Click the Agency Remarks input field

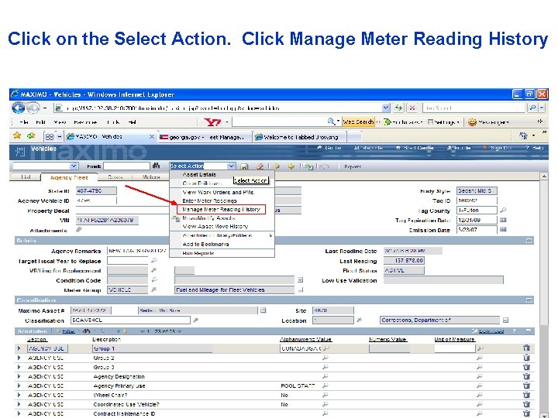click(x=138, y=251)
